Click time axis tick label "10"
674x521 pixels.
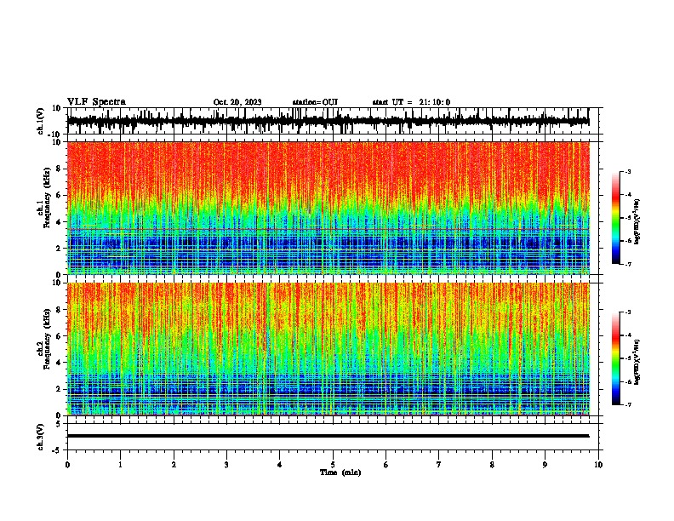[x=598, y=465]
